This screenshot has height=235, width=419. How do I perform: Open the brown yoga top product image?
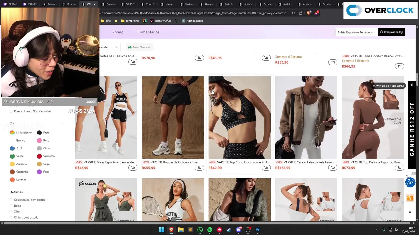[x=373, y=117]
